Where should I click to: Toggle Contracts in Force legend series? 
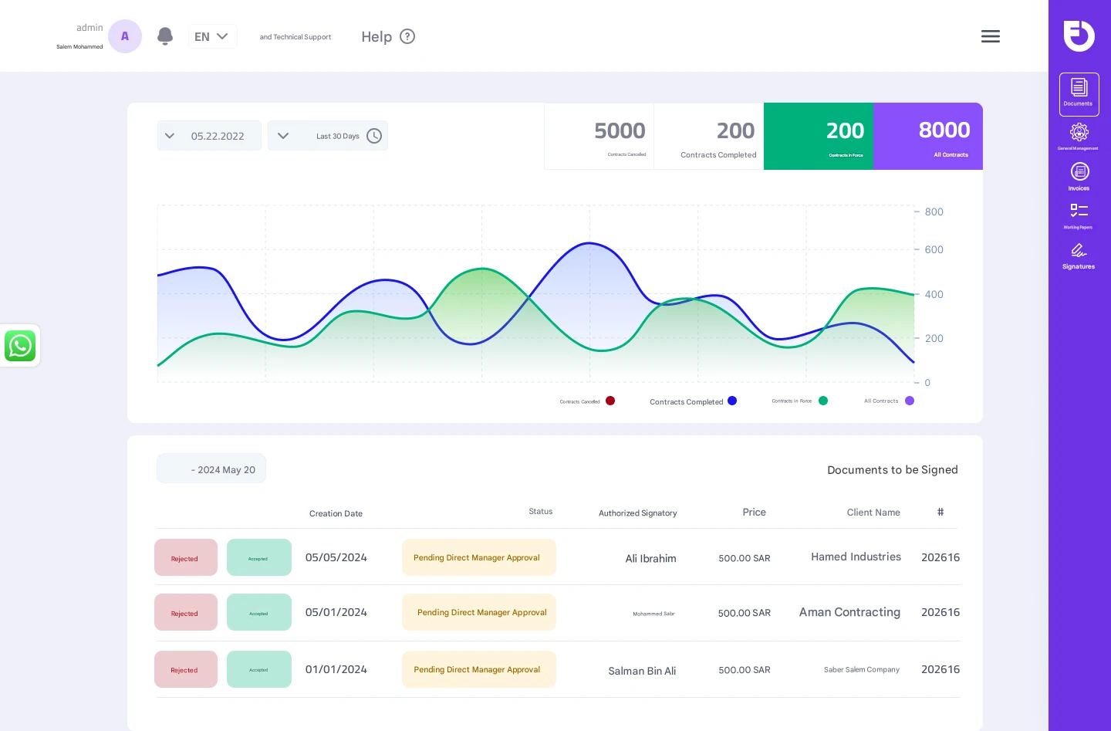tap(822, 401)
